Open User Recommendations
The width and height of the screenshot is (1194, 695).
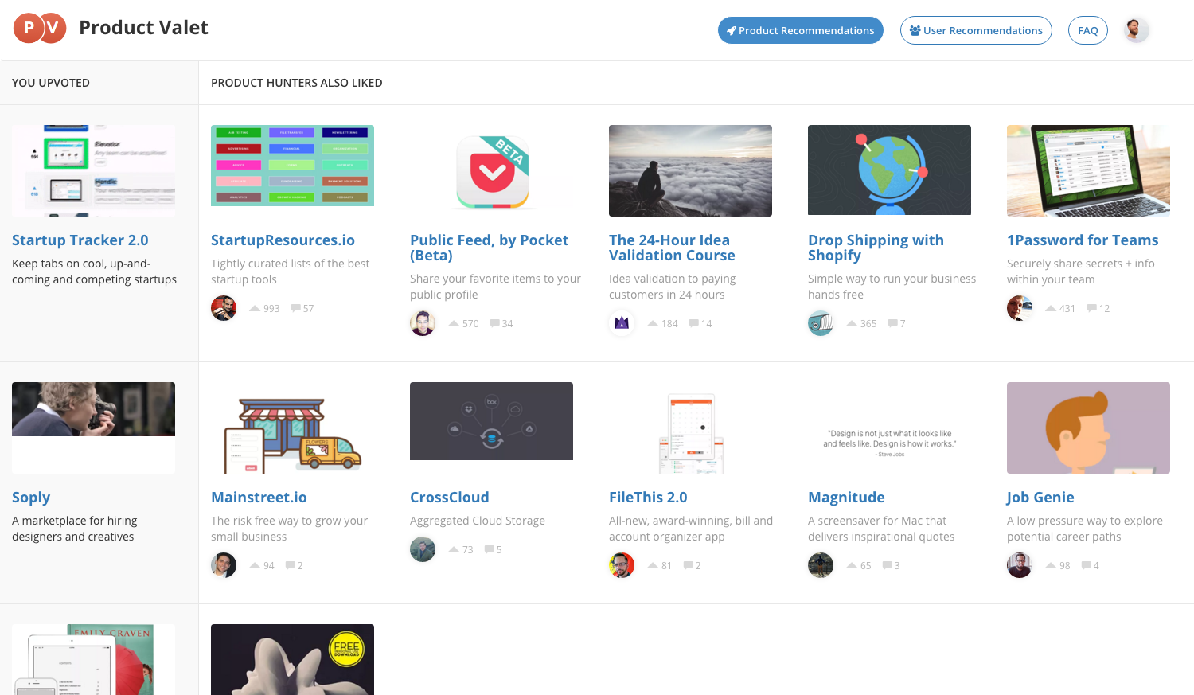click(x=976, y=30)
